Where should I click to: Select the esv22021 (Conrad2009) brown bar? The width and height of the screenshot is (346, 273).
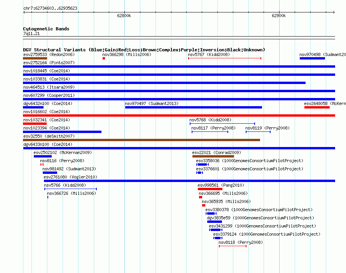point(213,156)
